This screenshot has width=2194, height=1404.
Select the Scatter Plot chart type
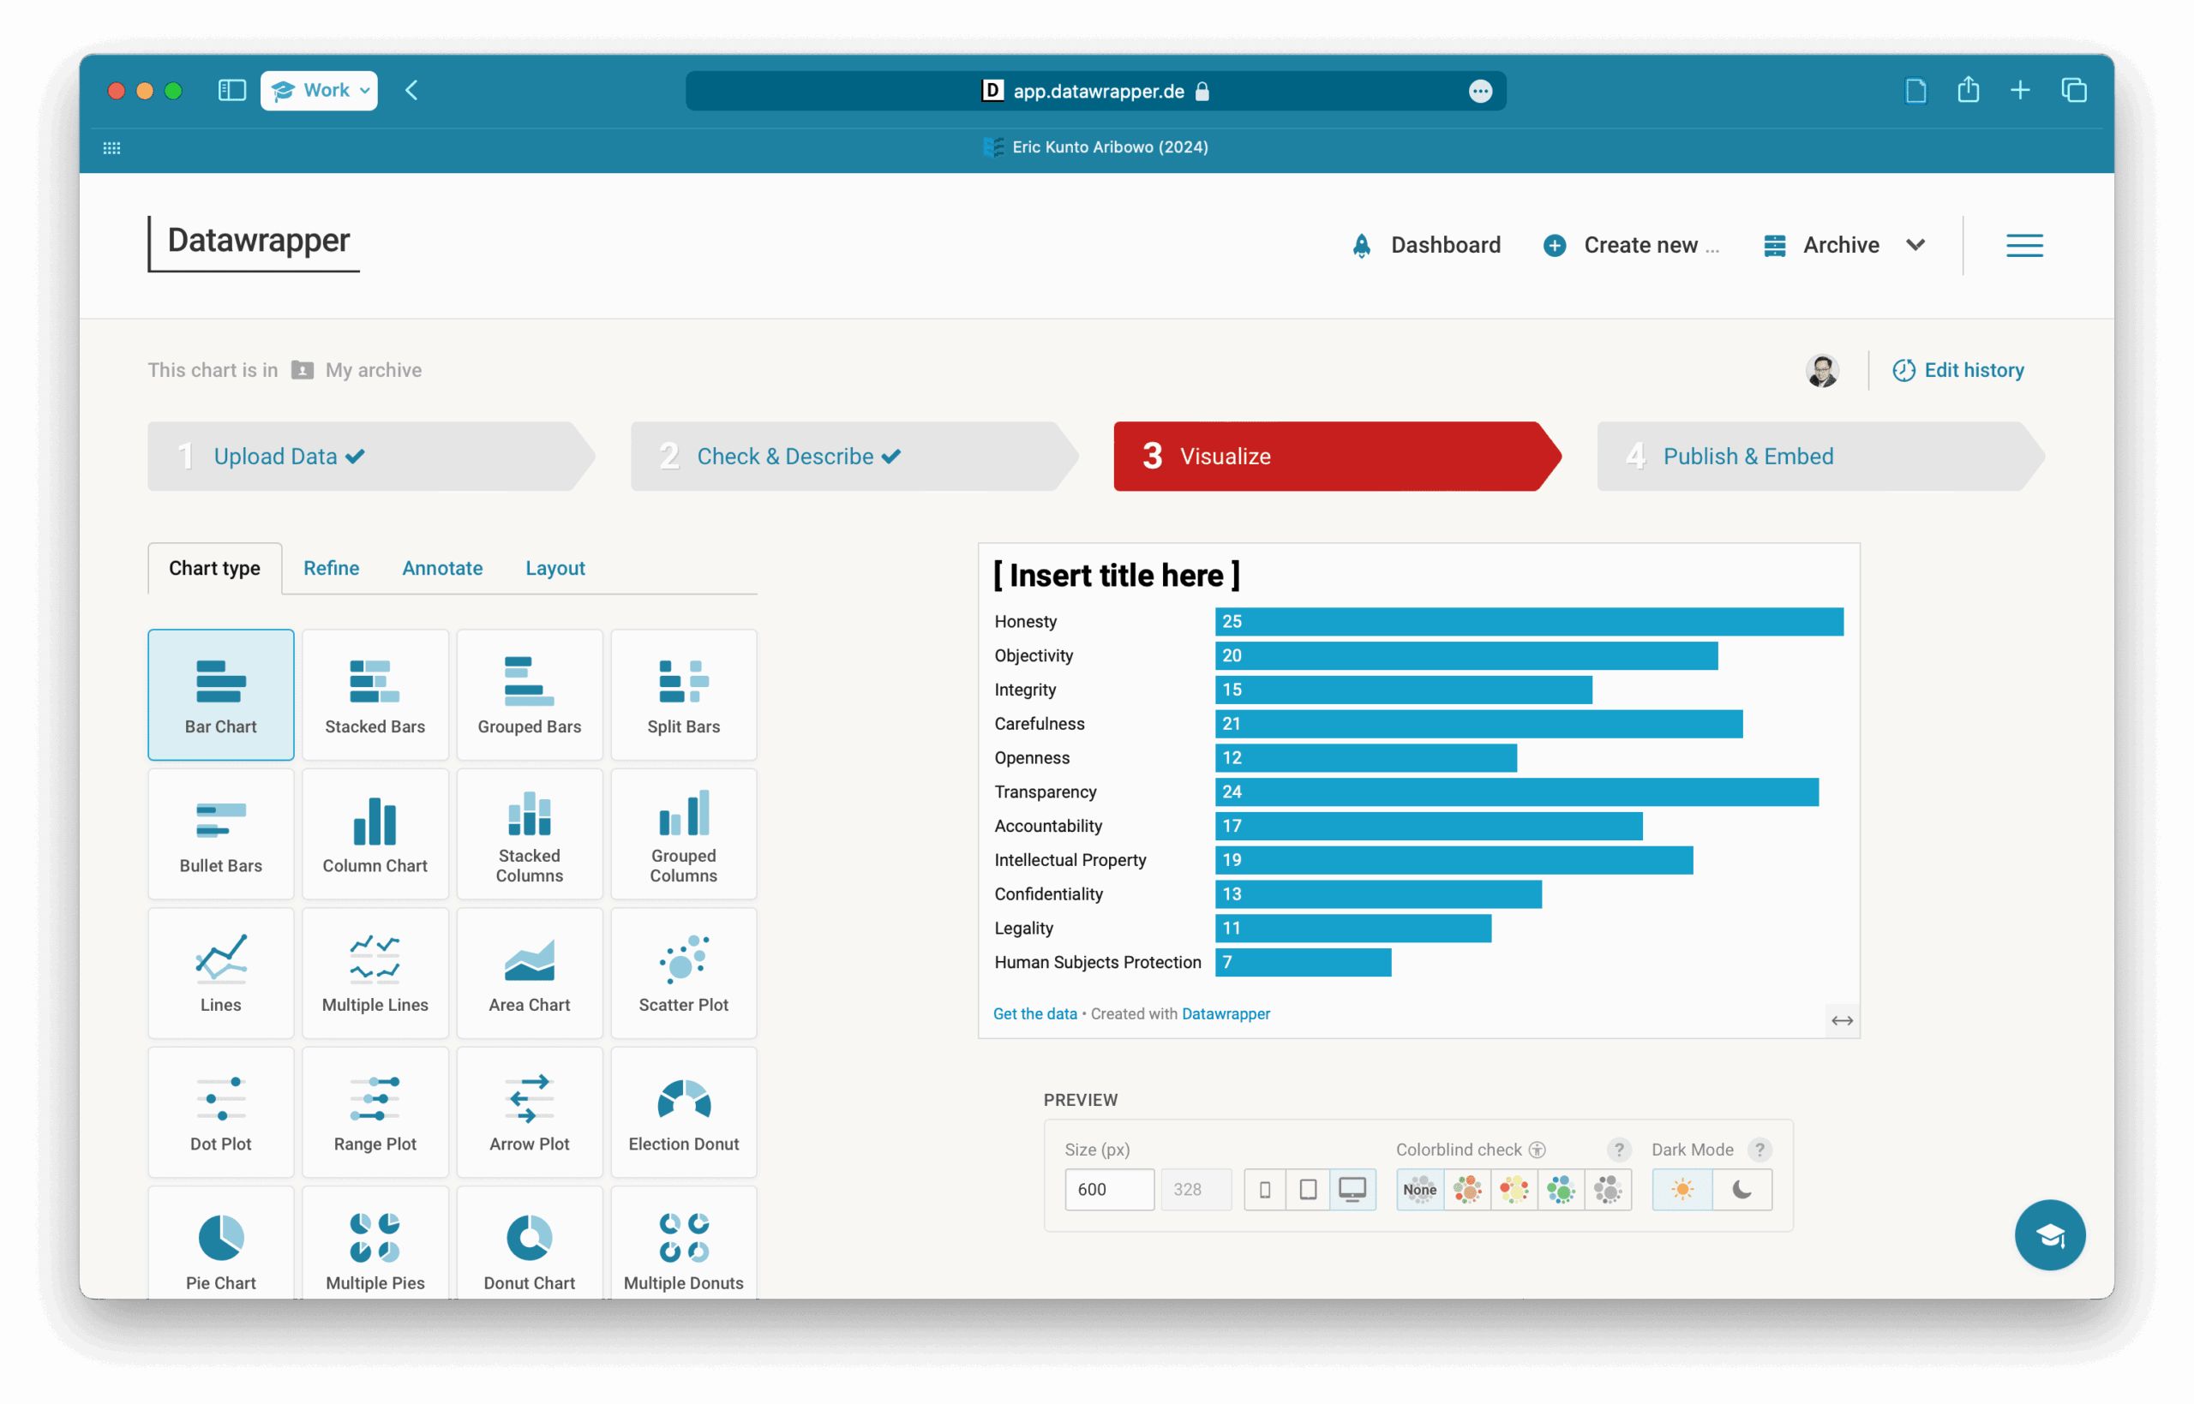click(x=683, y=972)
